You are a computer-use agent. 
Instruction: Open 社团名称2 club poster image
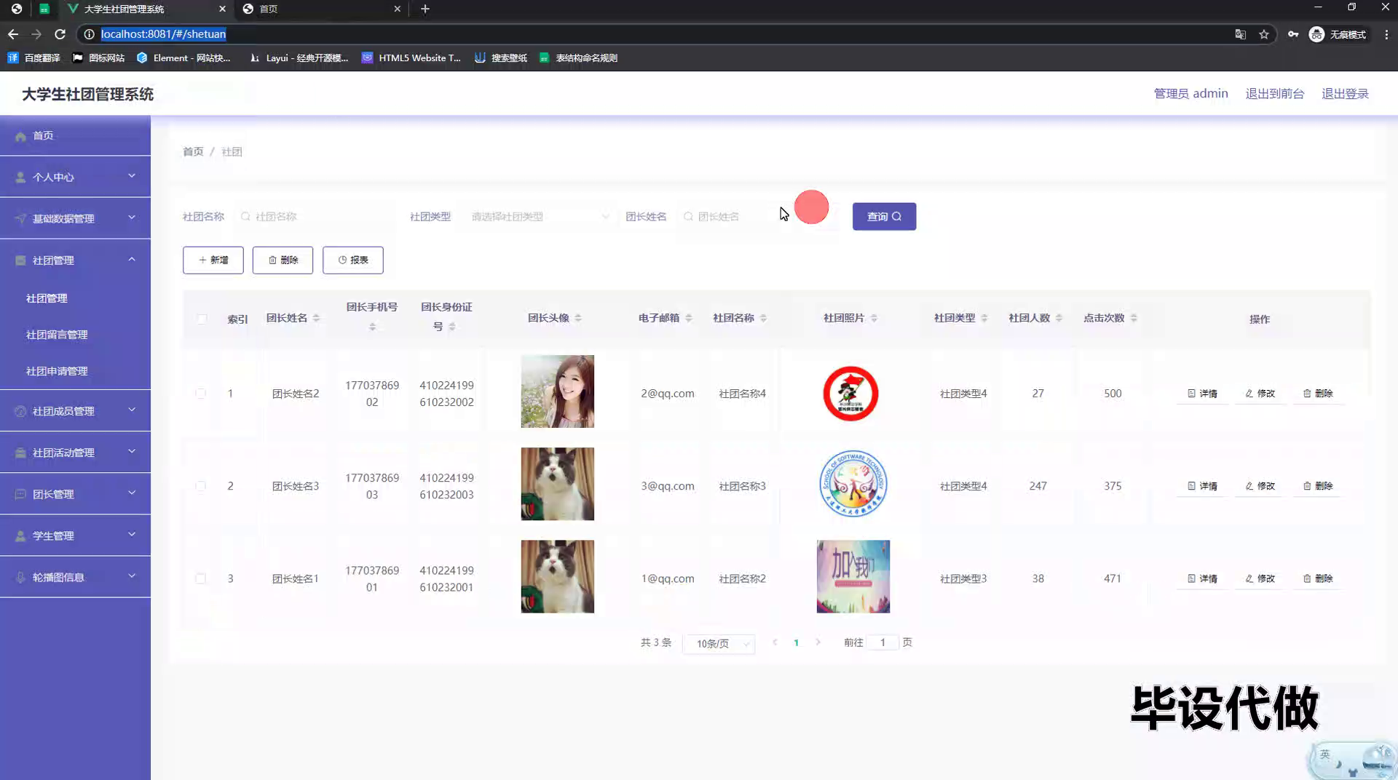(x=853, y=576)
